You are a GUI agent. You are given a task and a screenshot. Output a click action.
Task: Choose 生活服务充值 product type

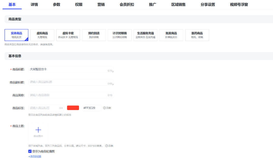[x=145, y=35]
